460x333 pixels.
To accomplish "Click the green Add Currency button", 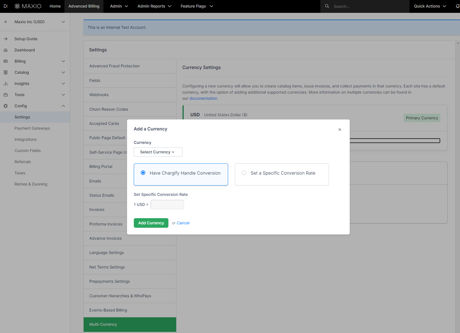I will tap(151, 223).
